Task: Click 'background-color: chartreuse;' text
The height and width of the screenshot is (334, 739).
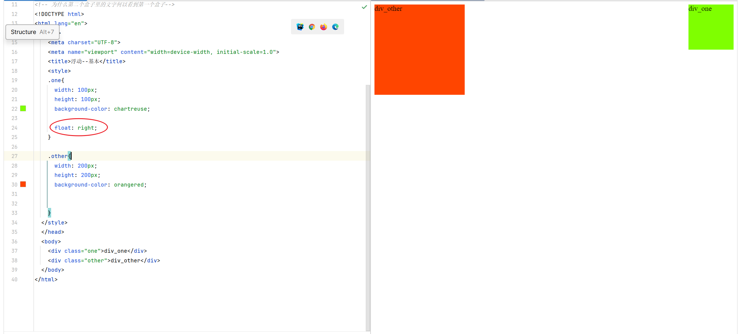Action: coord(102,109)
